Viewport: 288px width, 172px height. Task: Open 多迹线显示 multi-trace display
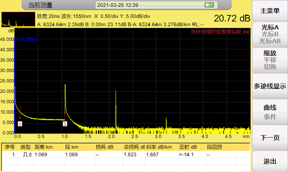pyautogui.click(x=270, y=86)
